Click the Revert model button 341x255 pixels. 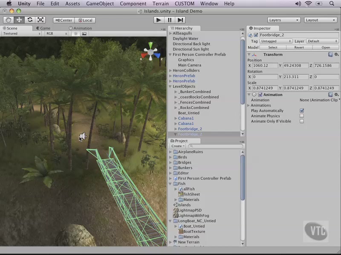(x=299, y=48)
